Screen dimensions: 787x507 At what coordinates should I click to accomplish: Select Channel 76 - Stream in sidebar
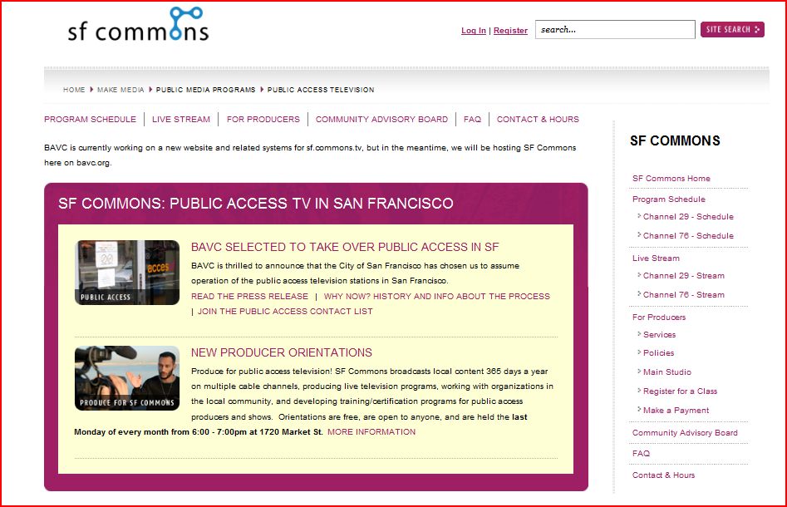(683, 295)
